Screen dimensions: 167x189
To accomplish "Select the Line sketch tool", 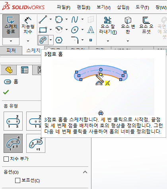I will click(43, 19).
